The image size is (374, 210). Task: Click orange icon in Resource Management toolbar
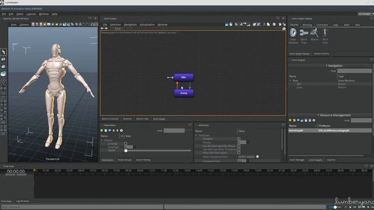(x=294, y=121)
